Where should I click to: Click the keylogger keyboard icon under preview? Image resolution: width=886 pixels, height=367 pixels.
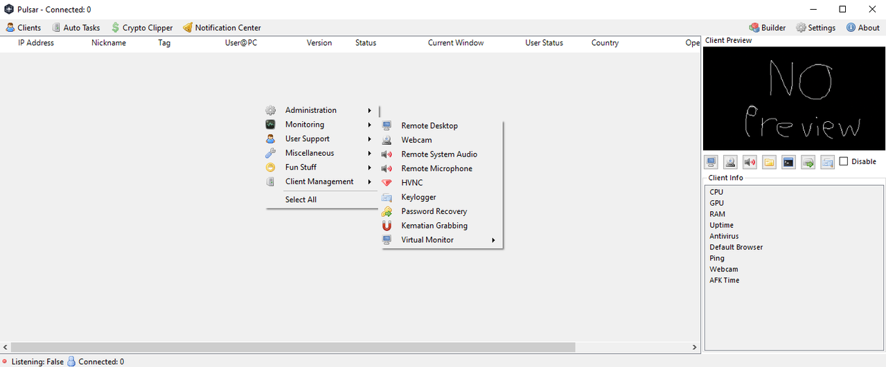(827, 162)
